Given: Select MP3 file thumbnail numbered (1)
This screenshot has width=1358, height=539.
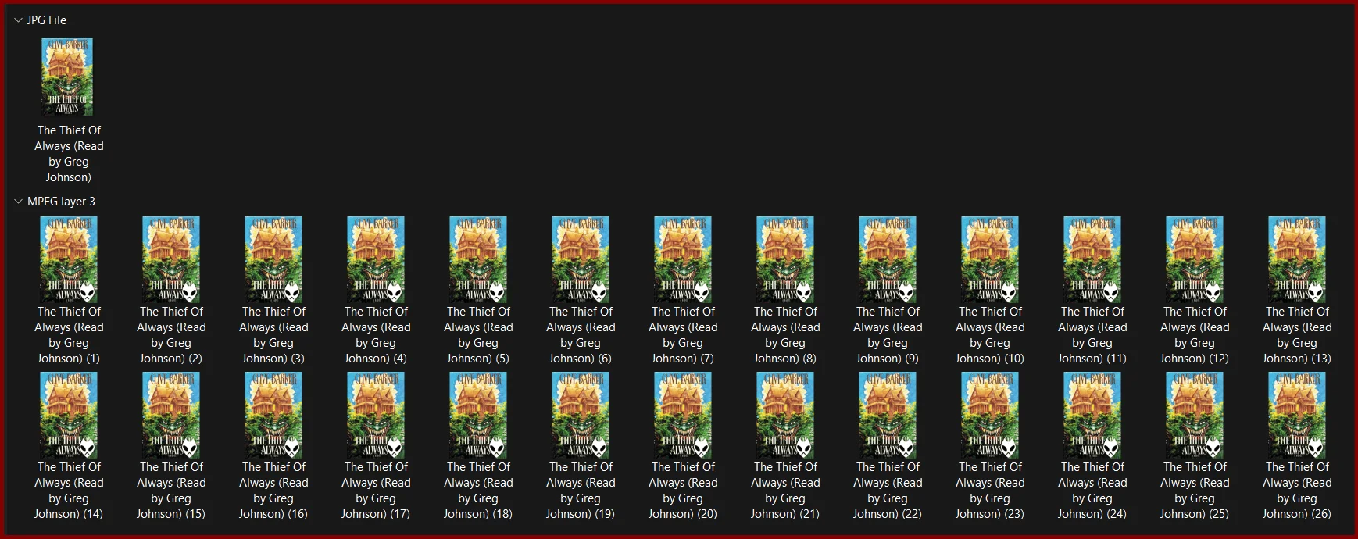Looking at the screenshot, I should click(69, 260).
